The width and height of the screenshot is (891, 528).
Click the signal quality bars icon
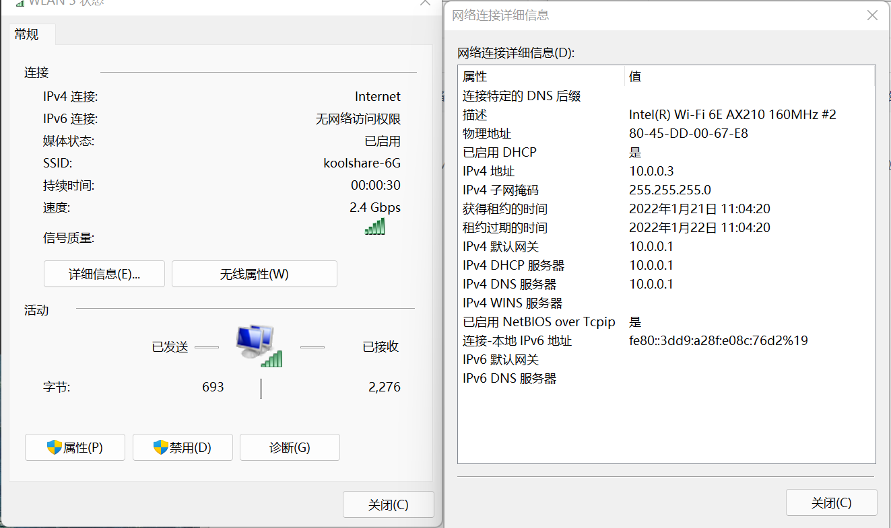point(375,227)
